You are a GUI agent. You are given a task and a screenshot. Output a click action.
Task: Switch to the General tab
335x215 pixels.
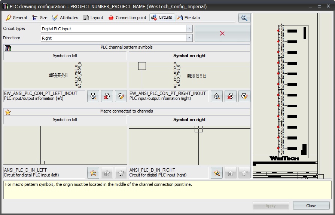pos(16,18)
